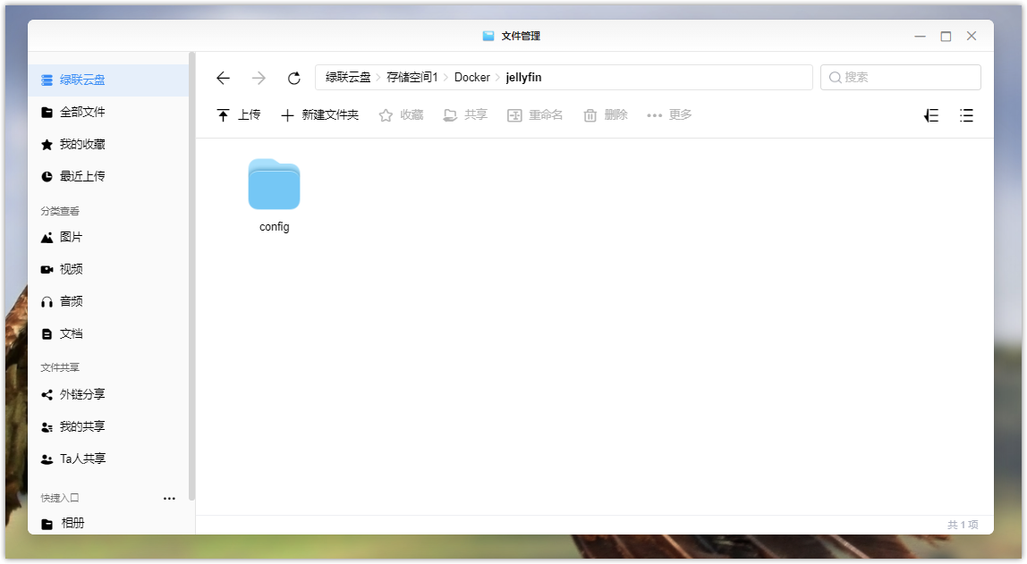The width and height of the screenshot is (1027, 564).
Task: Switch to list view layout
Action: tap(966, 116)
